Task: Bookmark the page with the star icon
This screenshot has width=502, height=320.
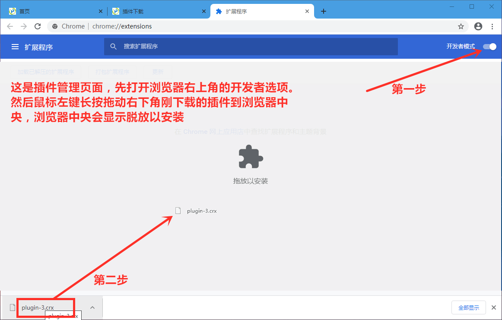Action: [461, 26]
